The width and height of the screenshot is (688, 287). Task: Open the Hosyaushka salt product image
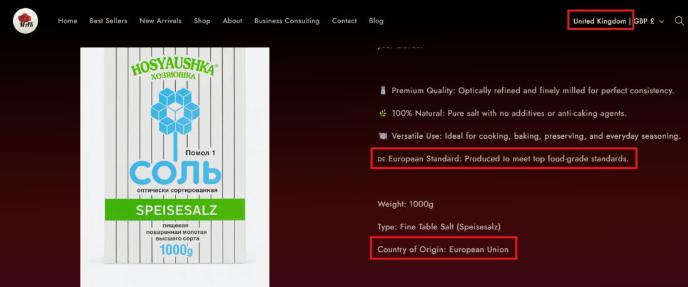(175, 167)
